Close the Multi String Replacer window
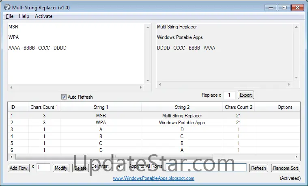The height and width of the screenshot is (186, 308). coord(297,8)
